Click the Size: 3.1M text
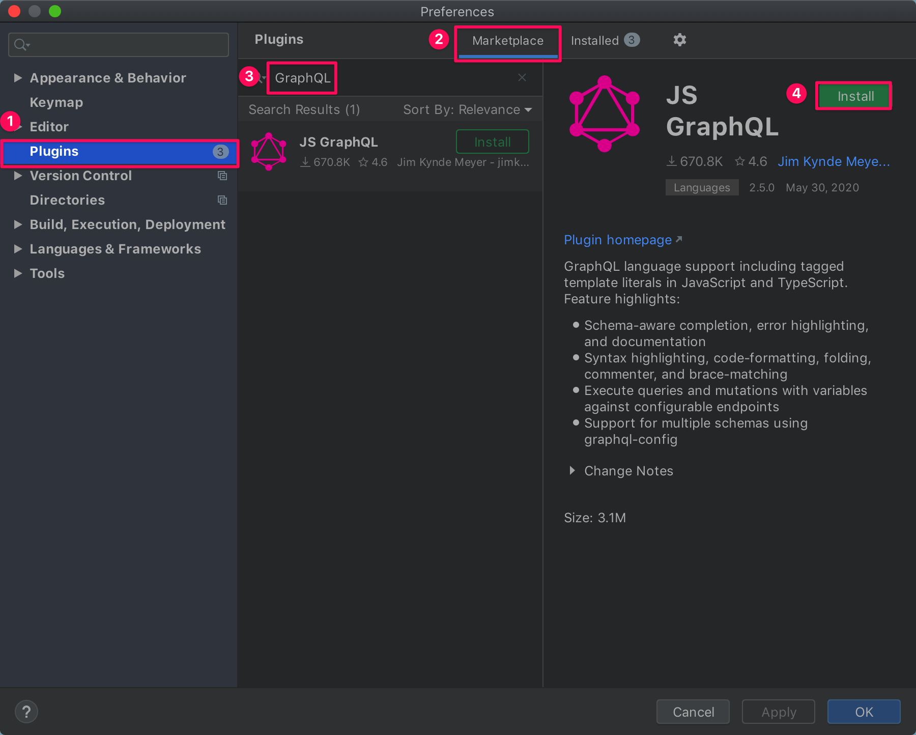Viewport: 916px width, 735px height. pyautogui.click(x=595, y=518)
